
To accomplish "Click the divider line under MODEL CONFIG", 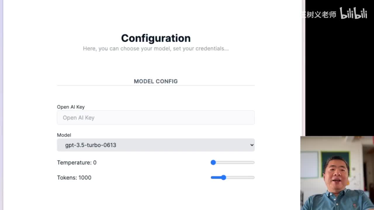I will (156, 85).
